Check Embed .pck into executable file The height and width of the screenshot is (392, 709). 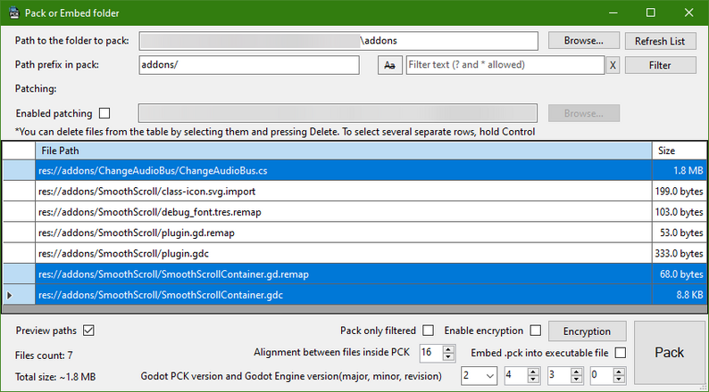point(620,353)
